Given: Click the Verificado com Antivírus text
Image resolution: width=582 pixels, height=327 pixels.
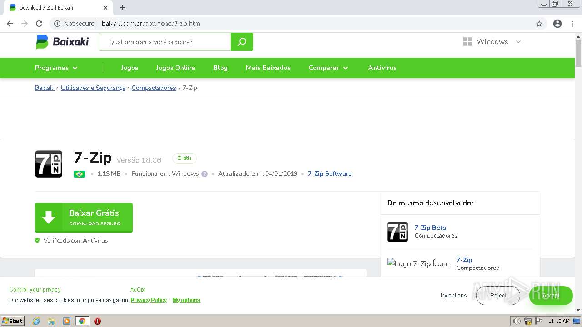Looking at the screenshot, I should pyautogui.click(x=75, y=241).
